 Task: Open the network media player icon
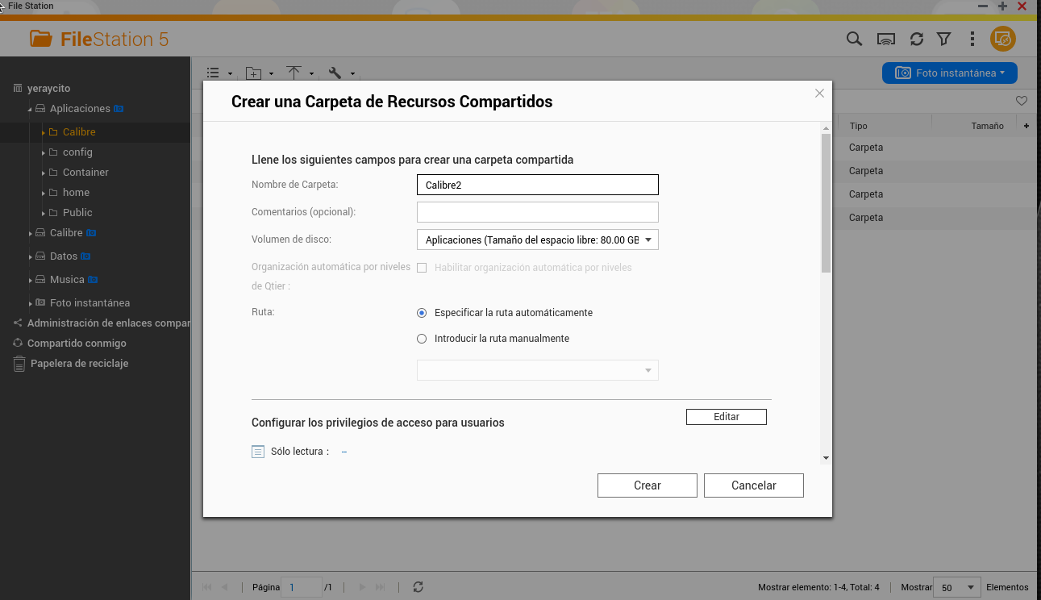(886, 39)
